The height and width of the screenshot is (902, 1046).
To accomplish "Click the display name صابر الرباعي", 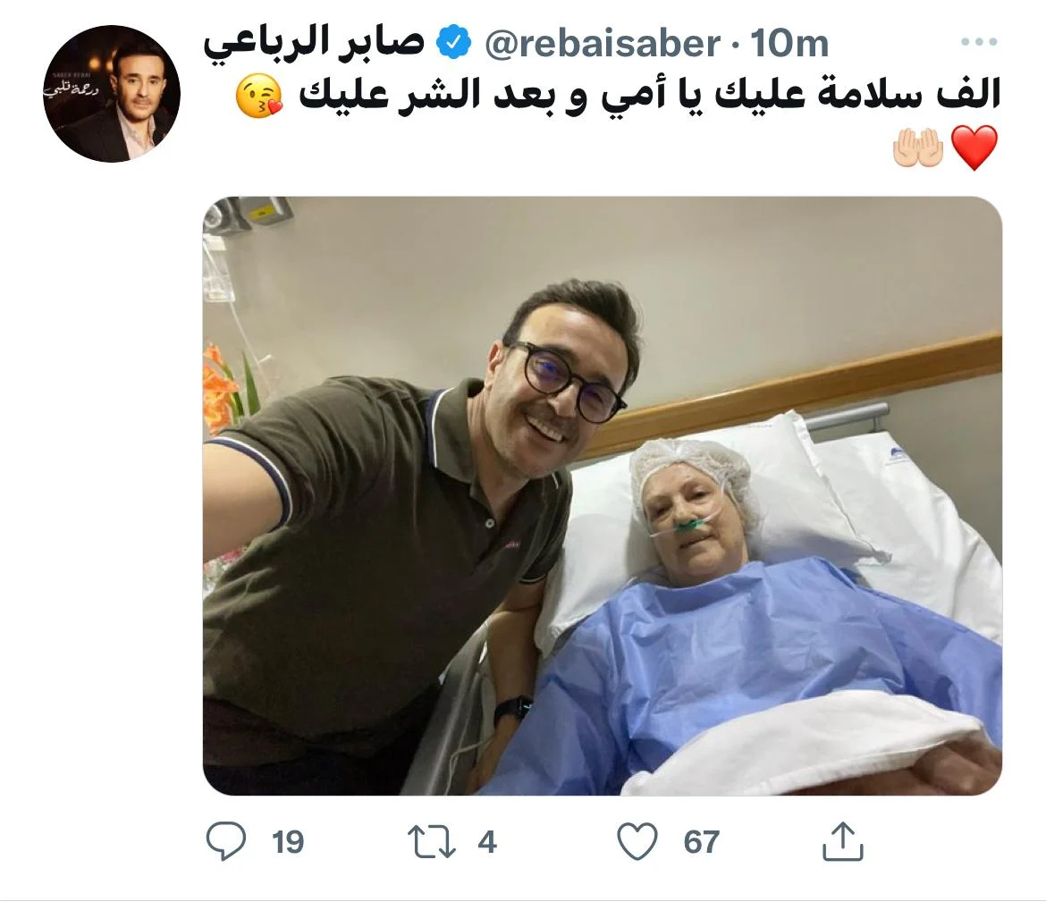I will pyautogui.click(x=314, y=44).
